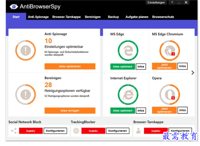Click the MS Edge browser icon

point(128,50)
